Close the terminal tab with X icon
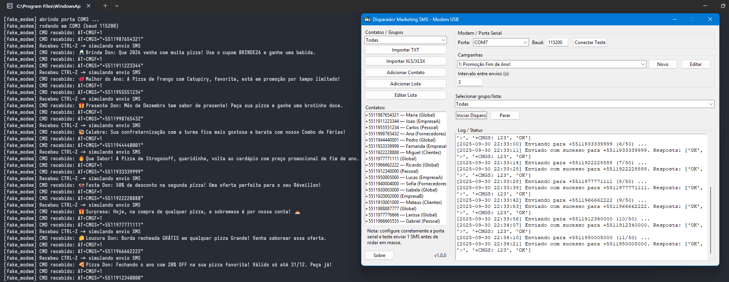The image size is (729, 282). click(89, 6)
